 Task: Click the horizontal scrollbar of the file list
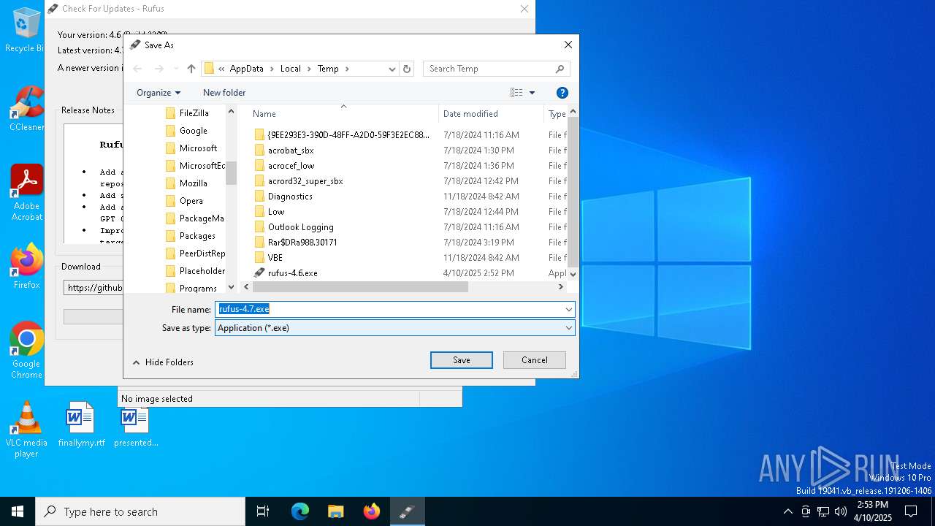(361, 287)
